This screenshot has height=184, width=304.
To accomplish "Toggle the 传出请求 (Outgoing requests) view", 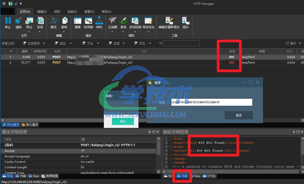I will point(11,125).
